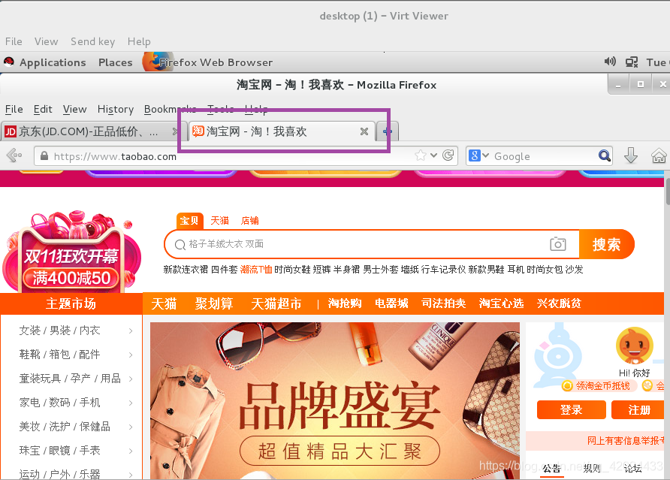Click the padlock site identity icon
The image size is (670, 480).
[44, 156]
